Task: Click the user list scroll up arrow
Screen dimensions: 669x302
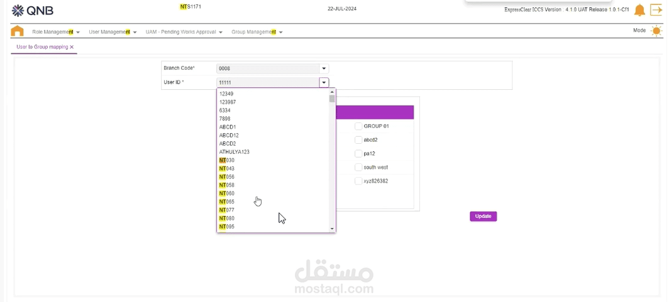Action: click(x=332, y=92)
